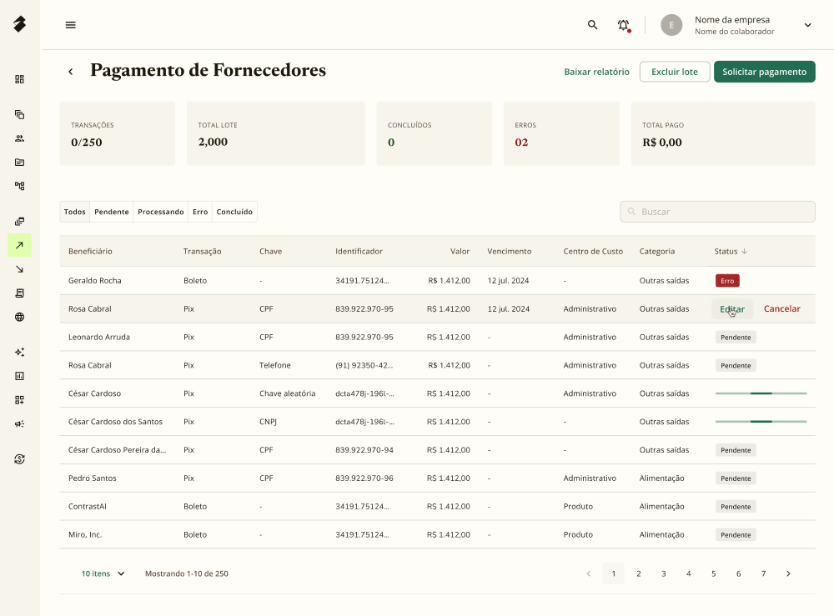The image size is (834, 616).
Task: Open the sparkles sidebar icon
Action: (20, 352)
